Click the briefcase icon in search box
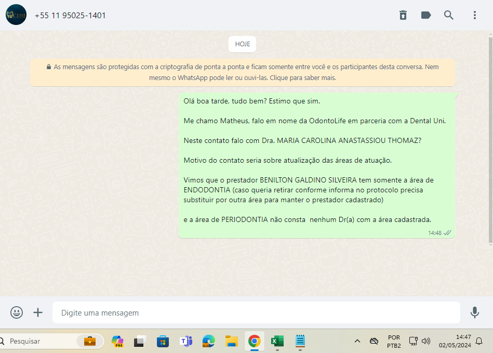Viewport: 493px width, 353px height. point(90,341)
